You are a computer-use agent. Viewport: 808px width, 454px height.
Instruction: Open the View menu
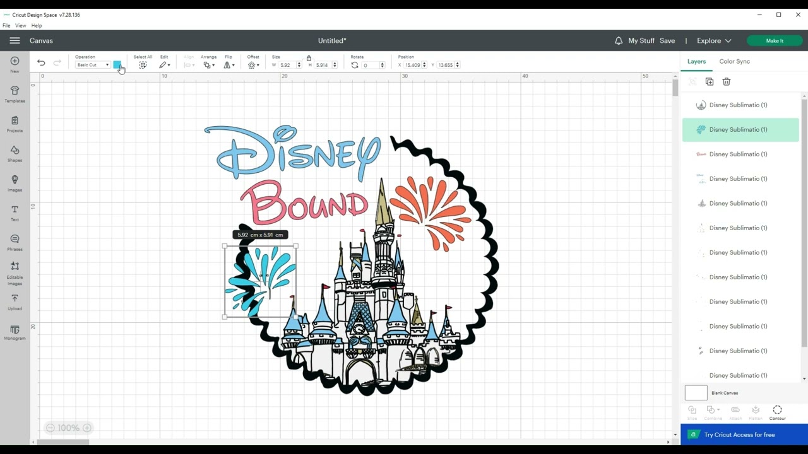tap(21, 26)
